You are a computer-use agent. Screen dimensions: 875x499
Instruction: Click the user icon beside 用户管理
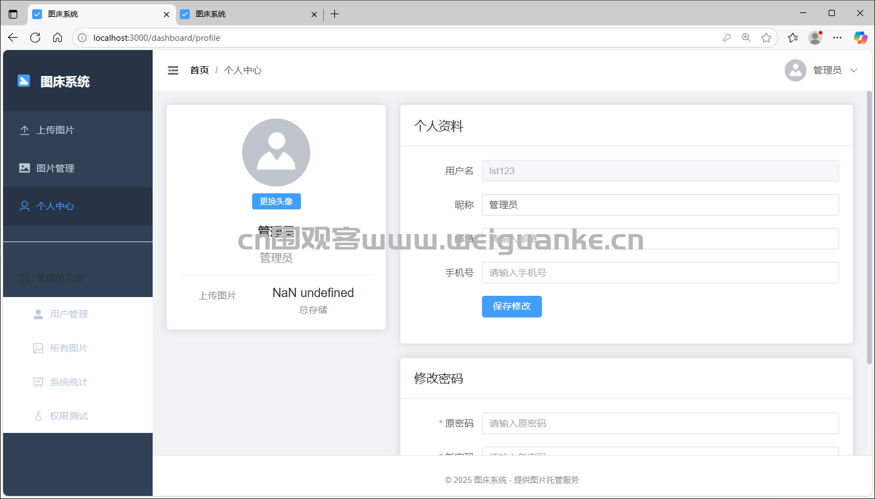[38, 314]
